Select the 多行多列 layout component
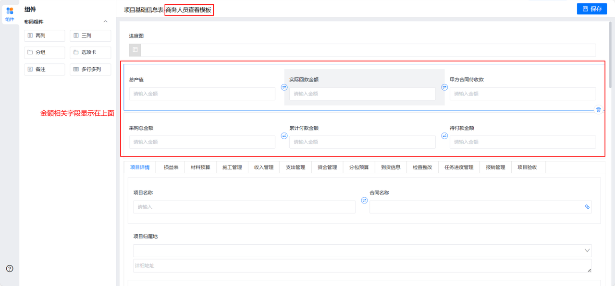 [90, 69]
